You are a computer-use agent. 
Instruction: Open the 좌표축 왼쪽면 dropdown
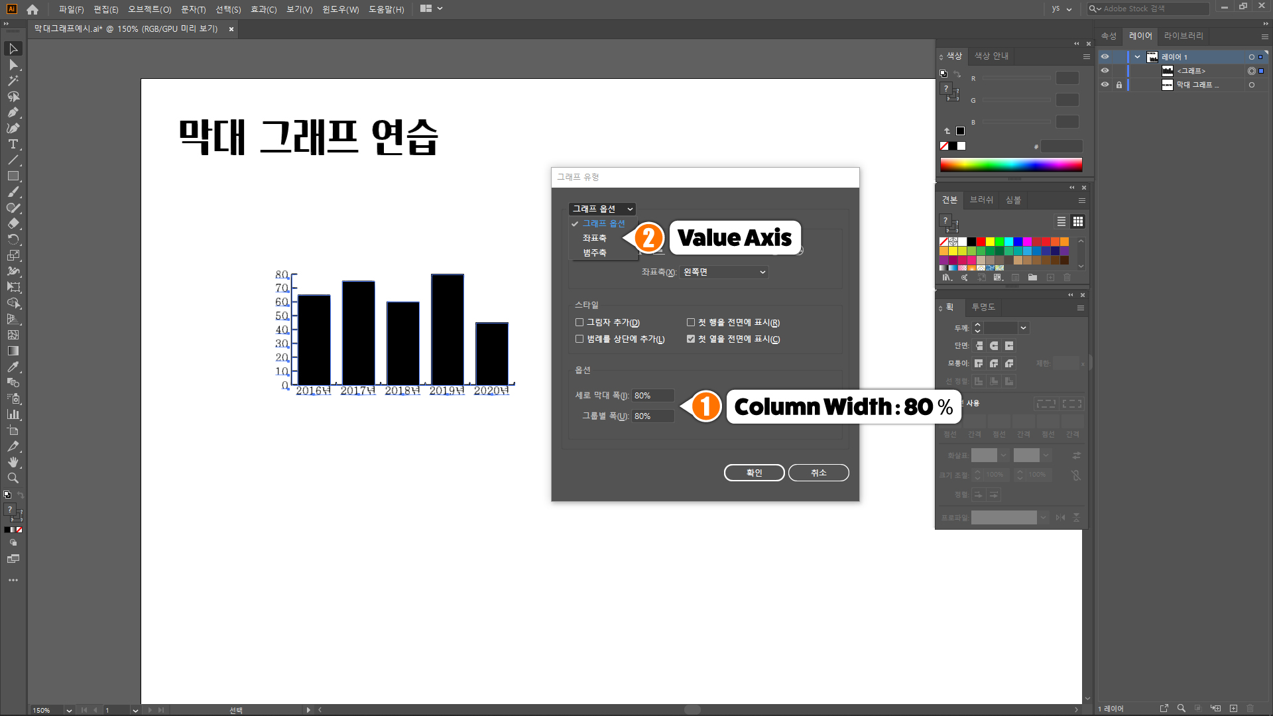click(723, 272)
